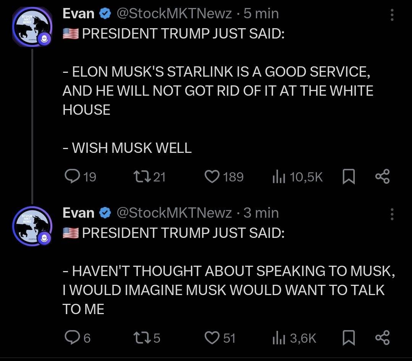The height and width of the screenshot is (361, 412).
Task: Open the tweet about speaking to Musk
Action: pyautogui.click(x=228, y=290)
